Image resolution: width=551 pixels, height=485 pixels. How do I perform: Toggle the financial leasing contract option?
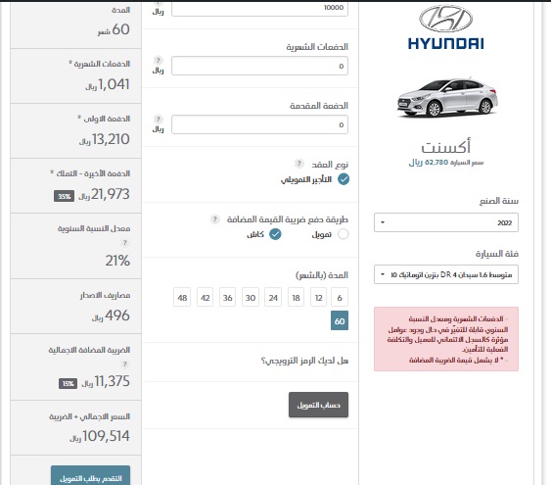(x=344, y=179)
